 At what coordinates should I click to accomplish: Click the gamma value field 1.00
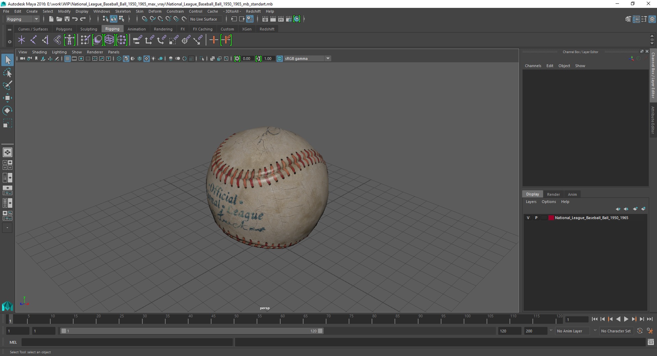(268, 59)
